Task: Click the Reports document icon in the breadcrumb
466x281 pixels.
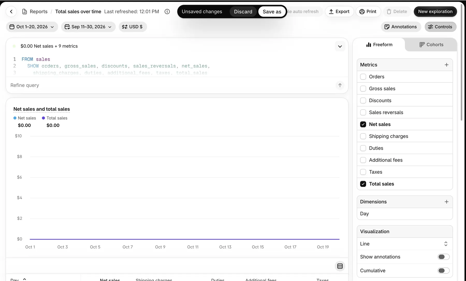Action: pos(25,12)
